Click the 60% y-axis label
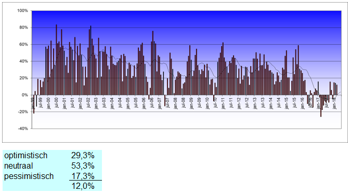 coord(23,44)
